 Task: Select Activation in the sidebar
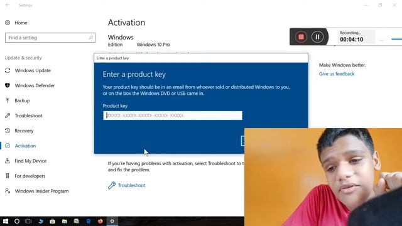tap(25, 146)
